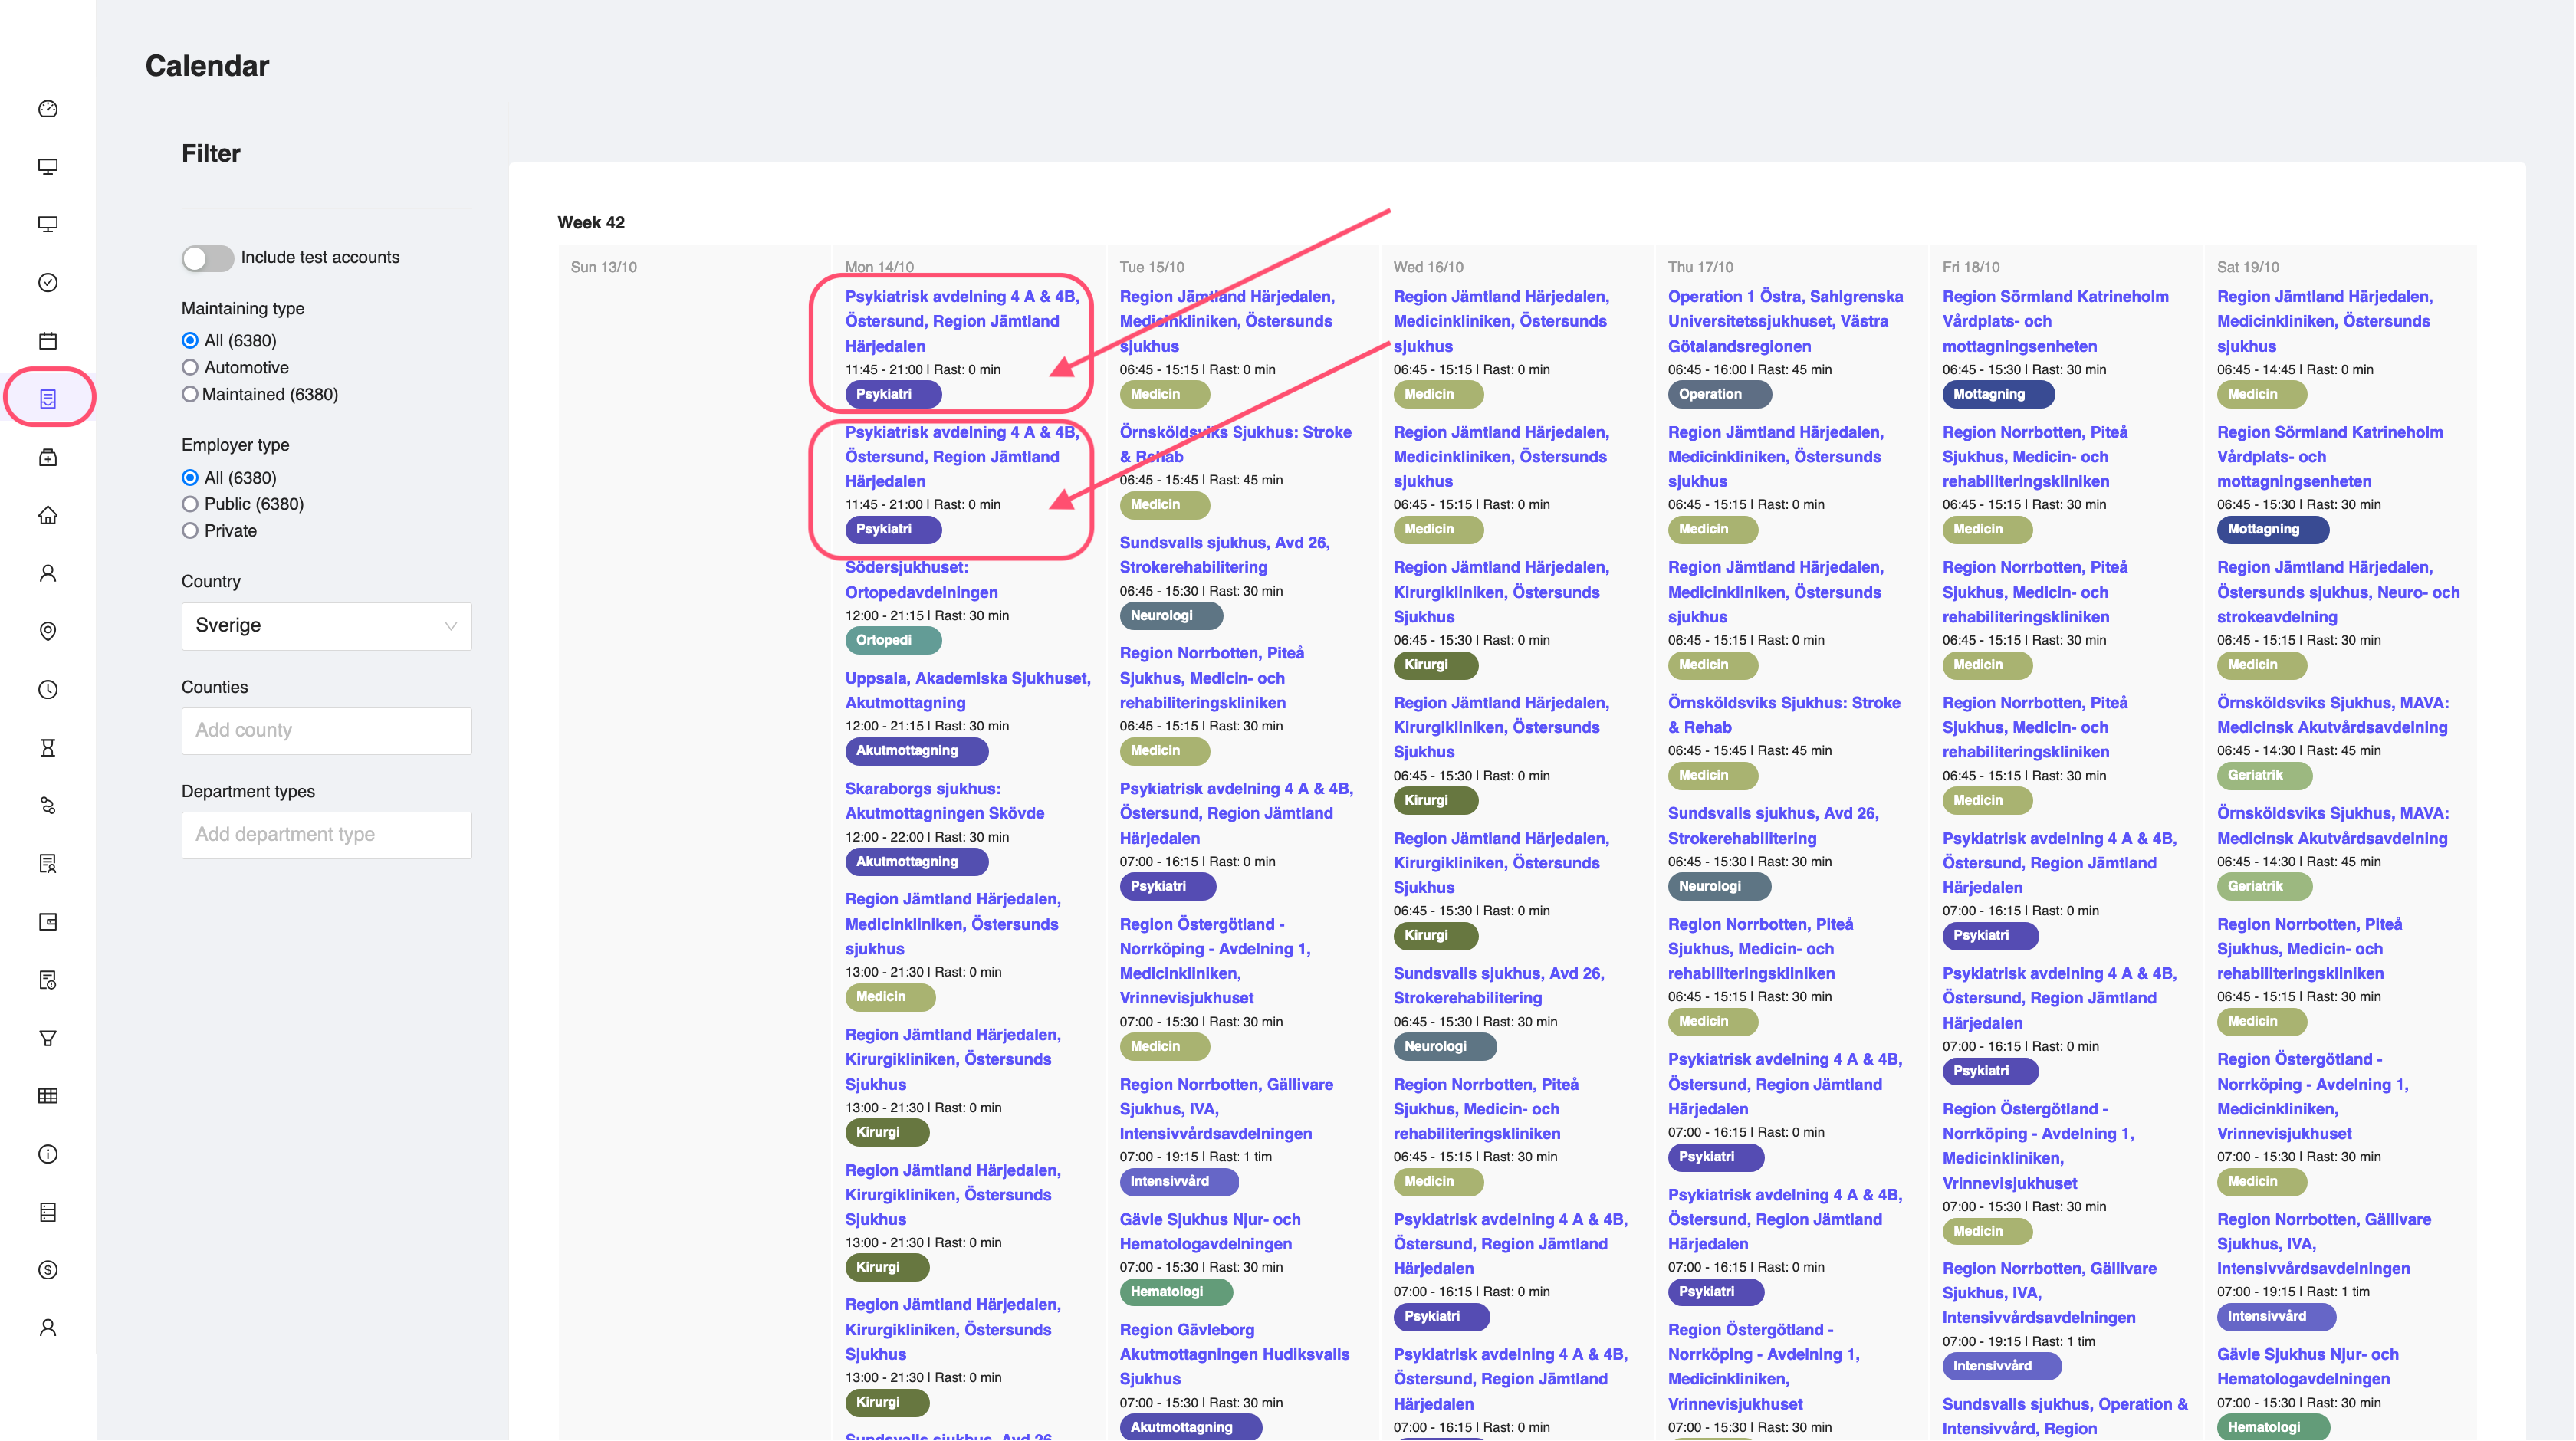Viewport: 2576px width, 1441px height.
Task: Open the dashboard gauge icon in sidebar
Action: 47,109
